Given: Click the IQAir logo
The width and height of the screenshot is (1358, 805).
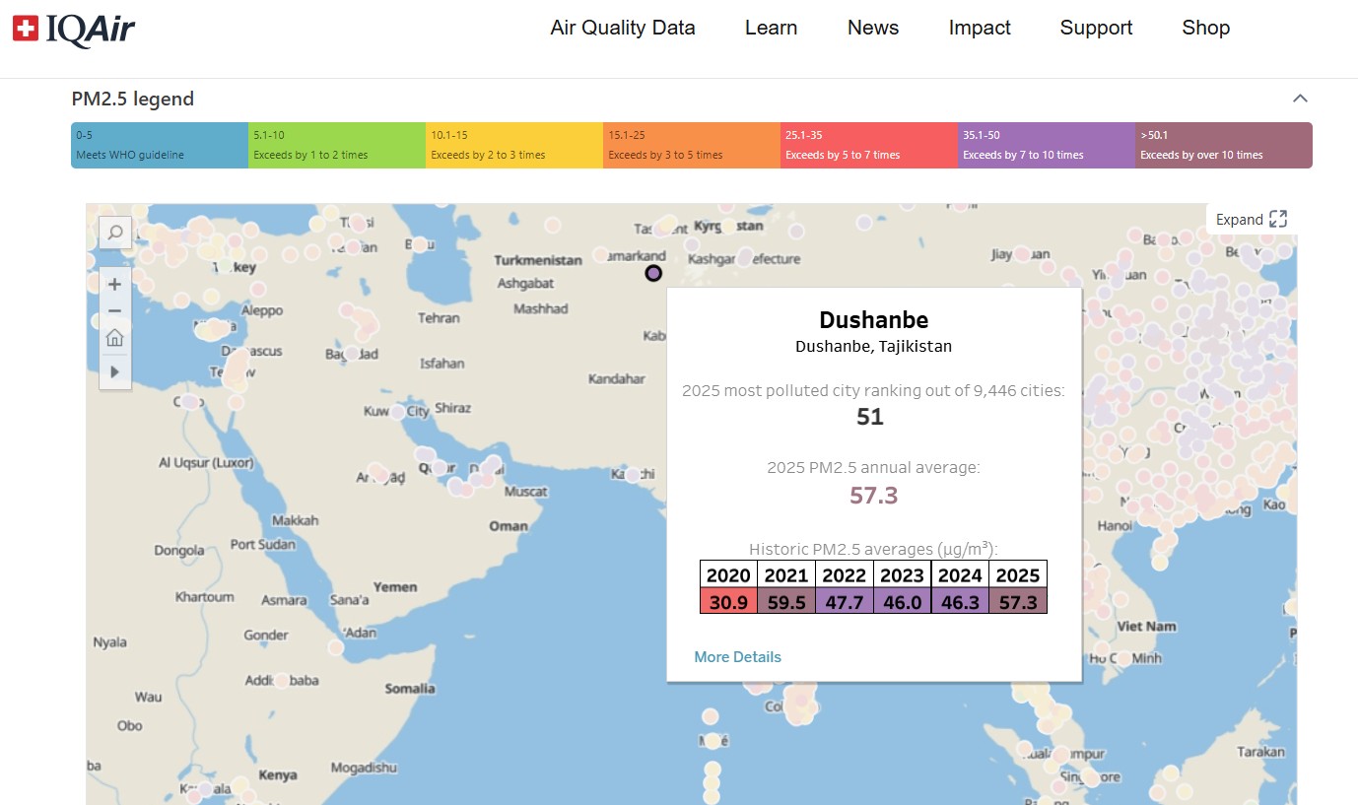Looking at the screenshot, I should (x=74, y=30).
